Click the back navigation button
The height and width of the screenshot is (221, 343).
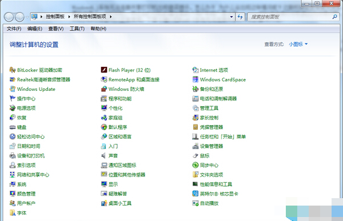coord(9,17)
